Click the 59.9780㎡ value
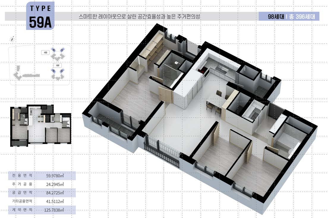The height and width of the screenshot is (218, 328). pyautogui.click(x=55, y=176)
